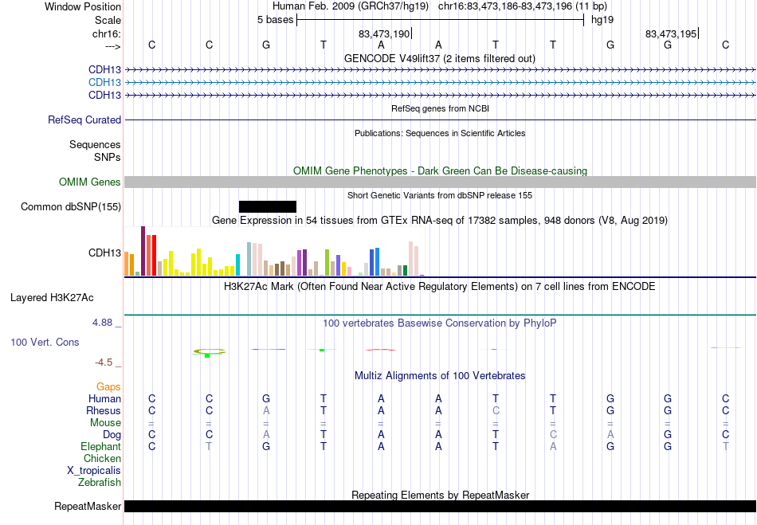Click the Human species label

click(x=104, y=398)
